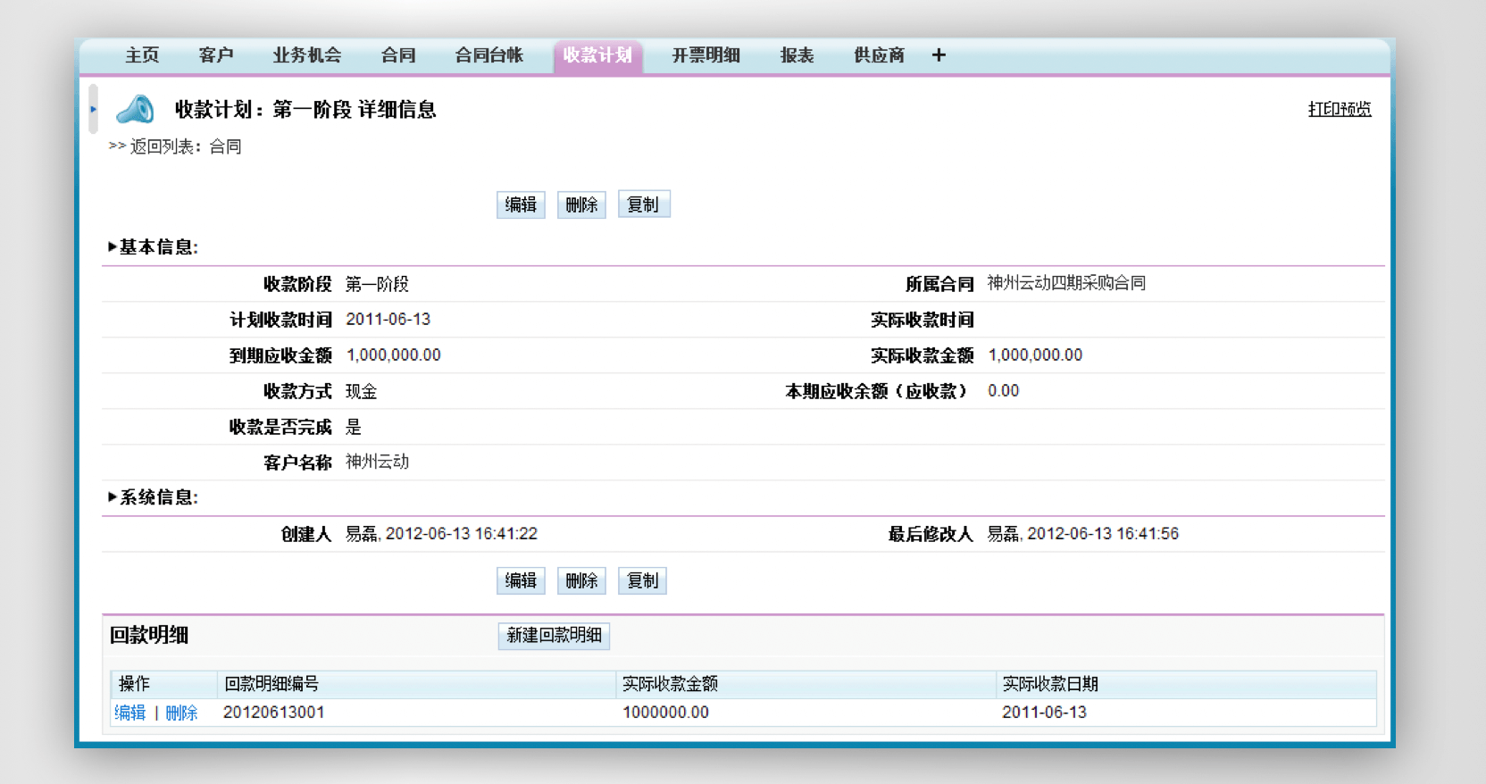Click the 本期应收余额 value 0.00
This screenshot has height=784, width=1486.
[1003, 391]
